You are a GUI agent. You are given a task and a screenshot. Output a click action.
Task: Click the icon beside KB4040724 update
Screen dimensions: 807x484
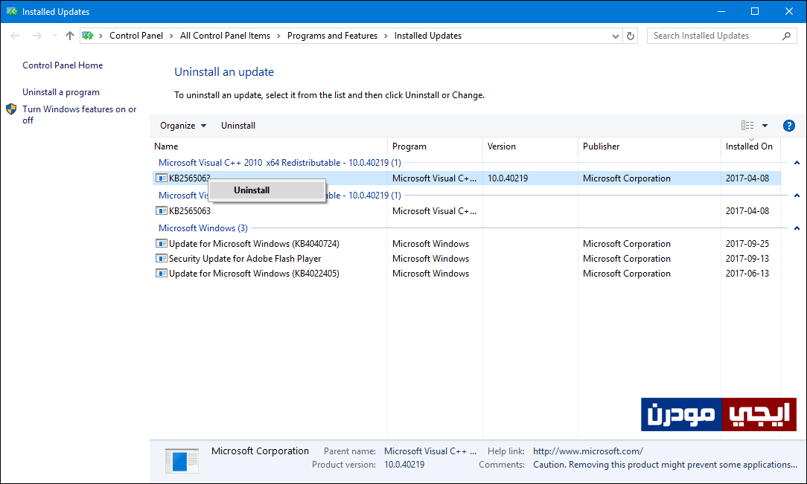coord(162,244)
